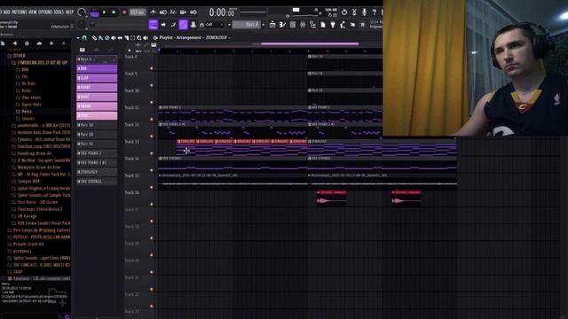Click the question mark help icon
Viewport: 568px width, 319px height.
point(375,12)
